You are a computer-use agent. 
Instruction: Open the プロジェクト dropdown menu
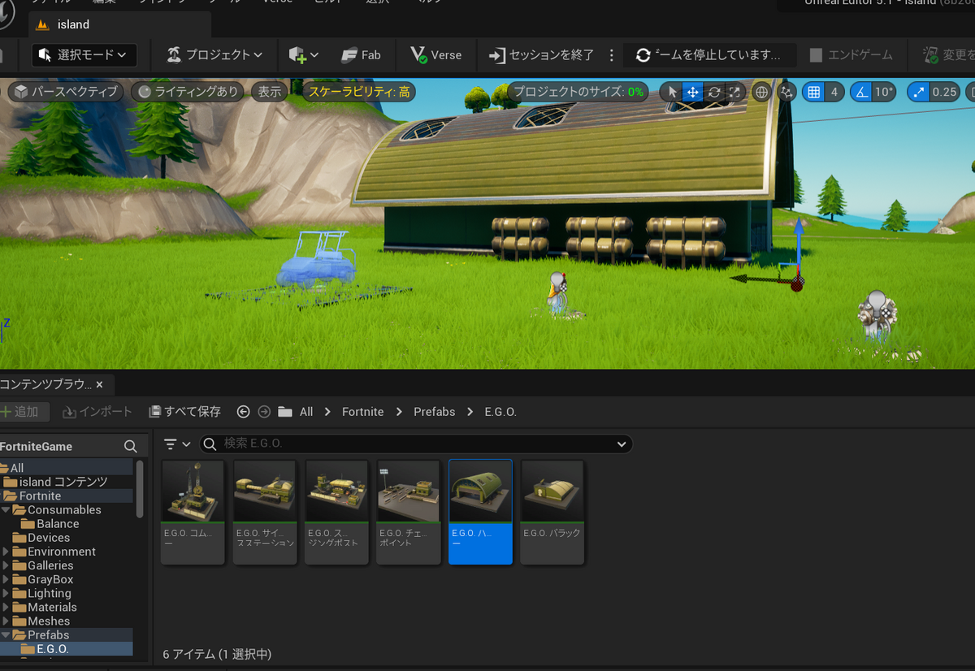click(214, 55)
